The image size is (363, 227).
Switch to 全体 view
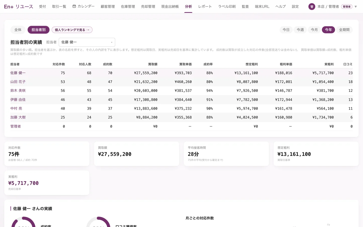[x=18, y=30]
